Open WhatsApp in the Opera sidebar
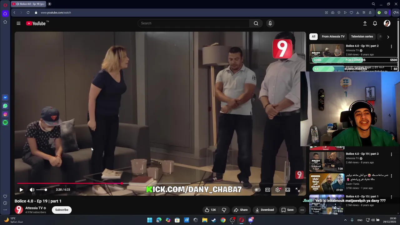The width and height of the screenshot is (400, 225). pyautogui.click(x=5, y=106)
